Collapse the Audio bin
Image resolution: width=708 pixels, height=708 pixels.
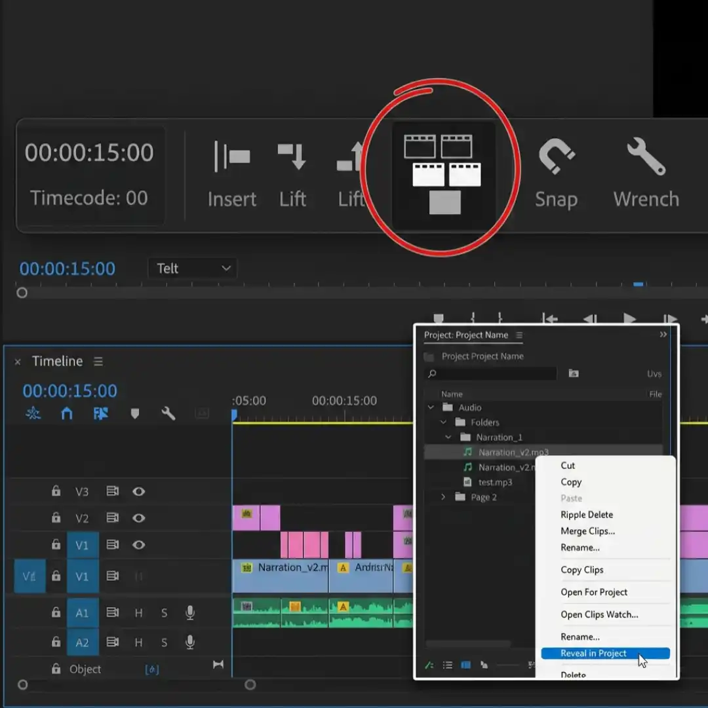tap(431, 407)
